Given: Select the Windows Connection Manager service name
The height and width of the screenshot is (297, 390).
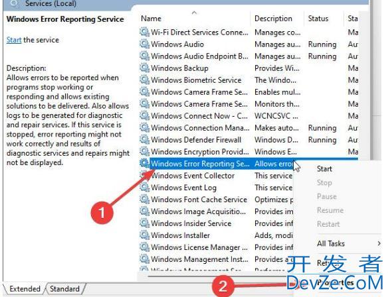Looking at the screenshot, I should 200,128.
